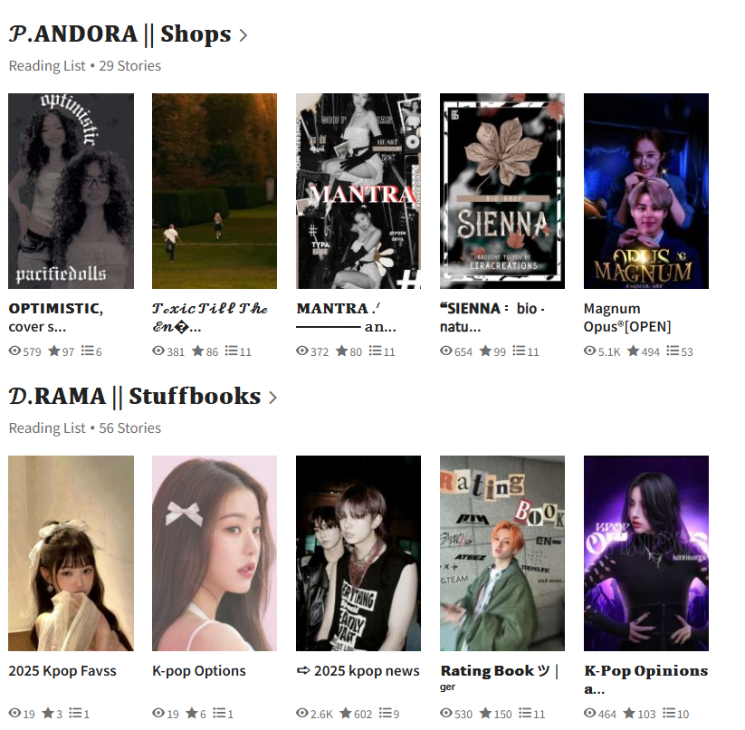The height and width of the screenshot is (730, 745).
Task: Open the Rating Book cover thumbnail
Action: point(502,553)
